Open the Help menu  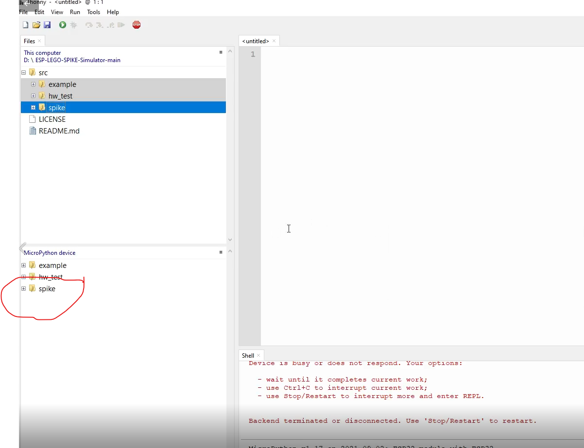[113, 12]
